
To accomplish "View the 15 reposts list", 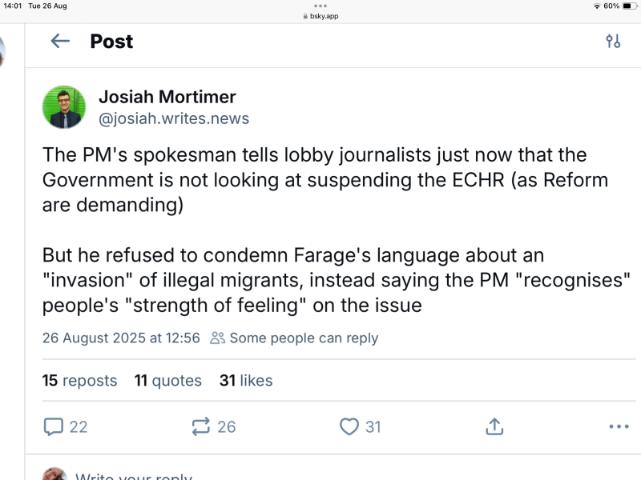I will coord(79,380).
